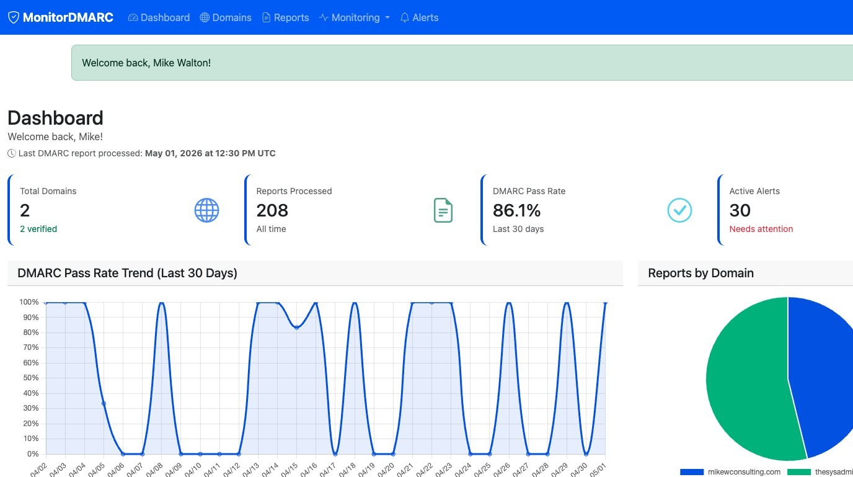The height and width of the screenshot is (477, 853).
Task: Click the '2 verified' text
Action: pos(38,229)
